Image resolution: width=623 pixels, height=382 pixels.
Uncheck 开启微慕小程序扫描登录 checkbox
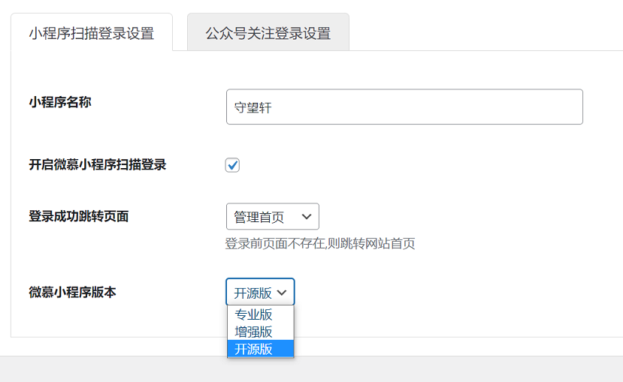pos(232,165)
